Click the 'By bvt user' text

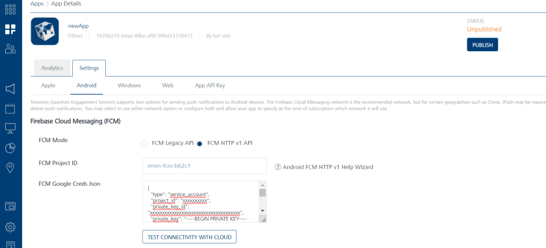point(218,36)
